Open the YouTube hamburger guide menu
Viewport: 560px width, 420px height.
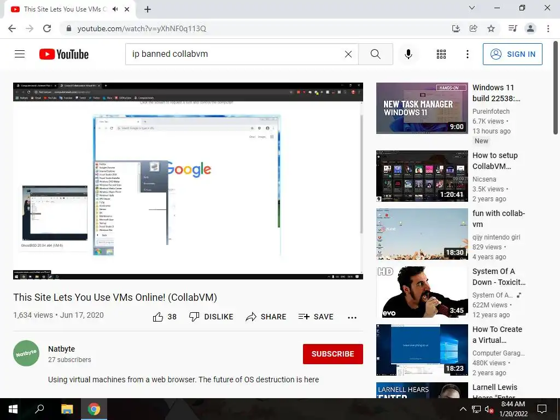pyautogui.click(x=20, y=54)
